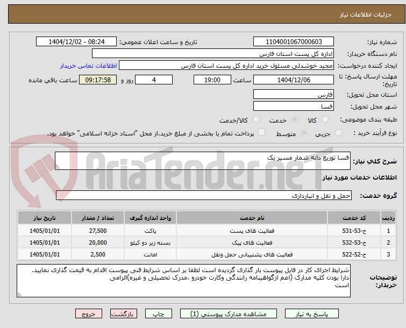Open اطلاعات تماس خریدار contact link

point(88,66)
